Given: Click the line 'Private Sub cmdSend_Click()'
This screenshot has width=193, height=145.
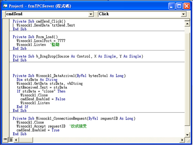Looking at the screenshot, I should coord(39,21).
